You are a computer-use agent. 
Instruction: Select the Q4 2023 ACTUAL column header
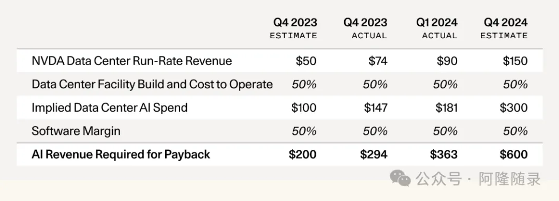[x=365, y=28]
